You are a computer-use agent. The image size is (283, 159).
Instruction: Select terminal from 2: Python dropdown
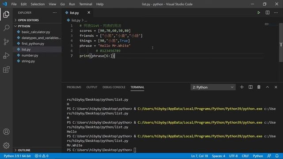click(x=213, y=87)
